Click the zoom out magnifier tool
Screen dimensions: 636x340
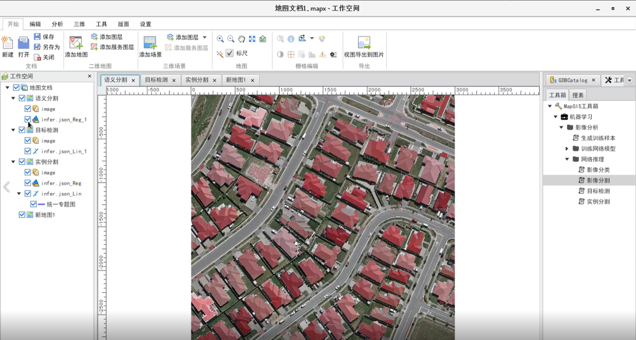click(231, 39)
